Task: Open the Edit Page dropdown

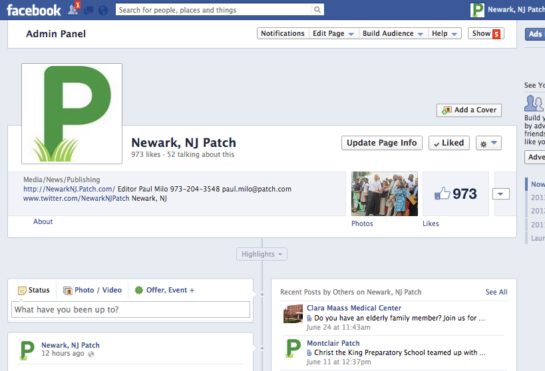Action: [333, 33]
